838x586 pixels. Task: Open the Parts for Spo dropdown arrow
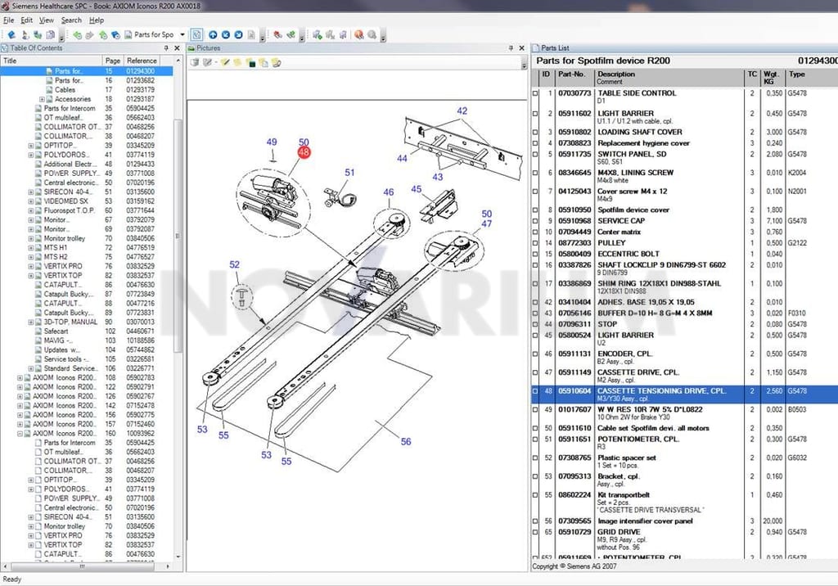coord(182,34)
